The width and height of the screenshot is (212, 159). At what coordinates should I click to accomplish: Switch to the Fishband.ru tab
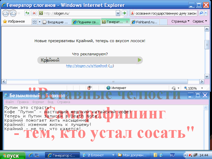(146, 22)
